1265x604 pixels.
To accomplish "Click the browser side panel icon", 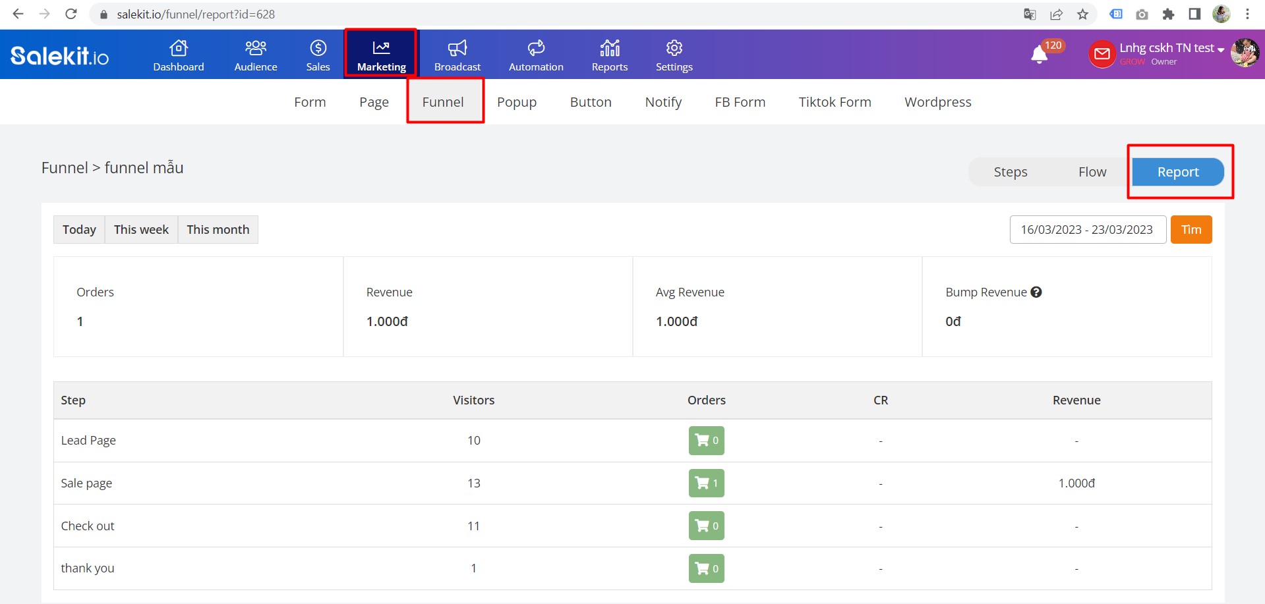I will pyautogui.click(x=1194, y=14).
